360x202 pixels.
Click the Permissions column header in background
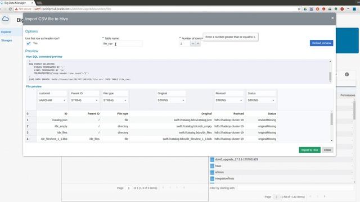348,95
